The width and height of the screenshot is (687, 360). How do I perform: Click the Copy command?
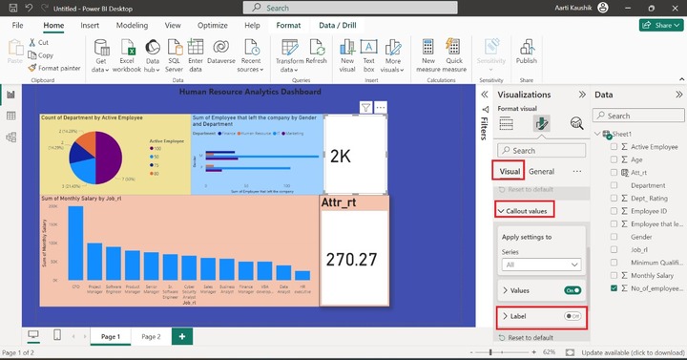point(41,55)
